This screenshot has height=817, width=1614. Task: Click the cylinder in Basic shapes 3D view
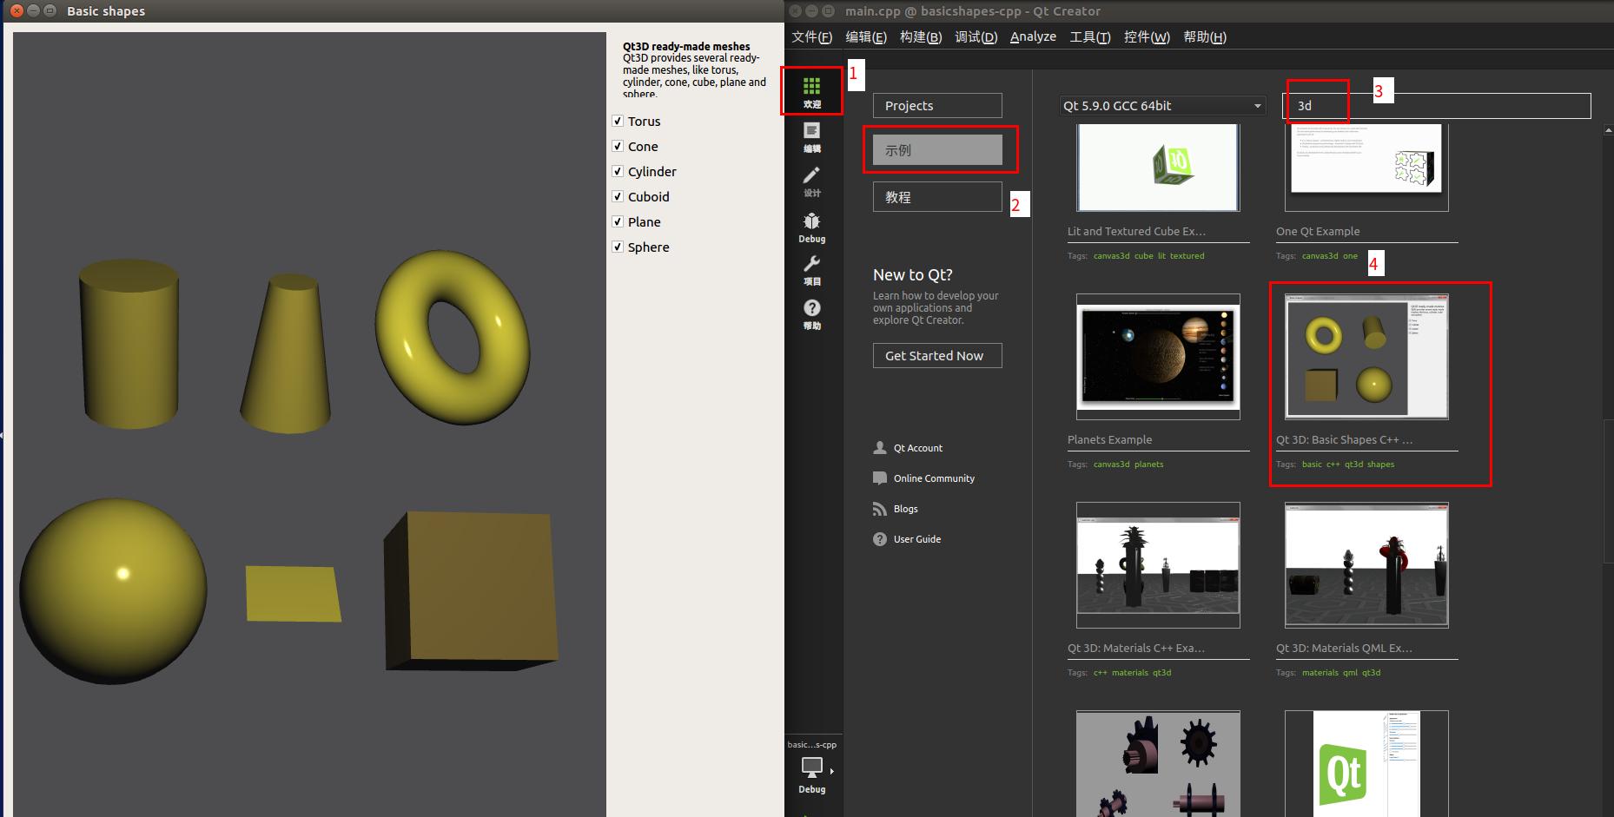(x=129, y=343)
